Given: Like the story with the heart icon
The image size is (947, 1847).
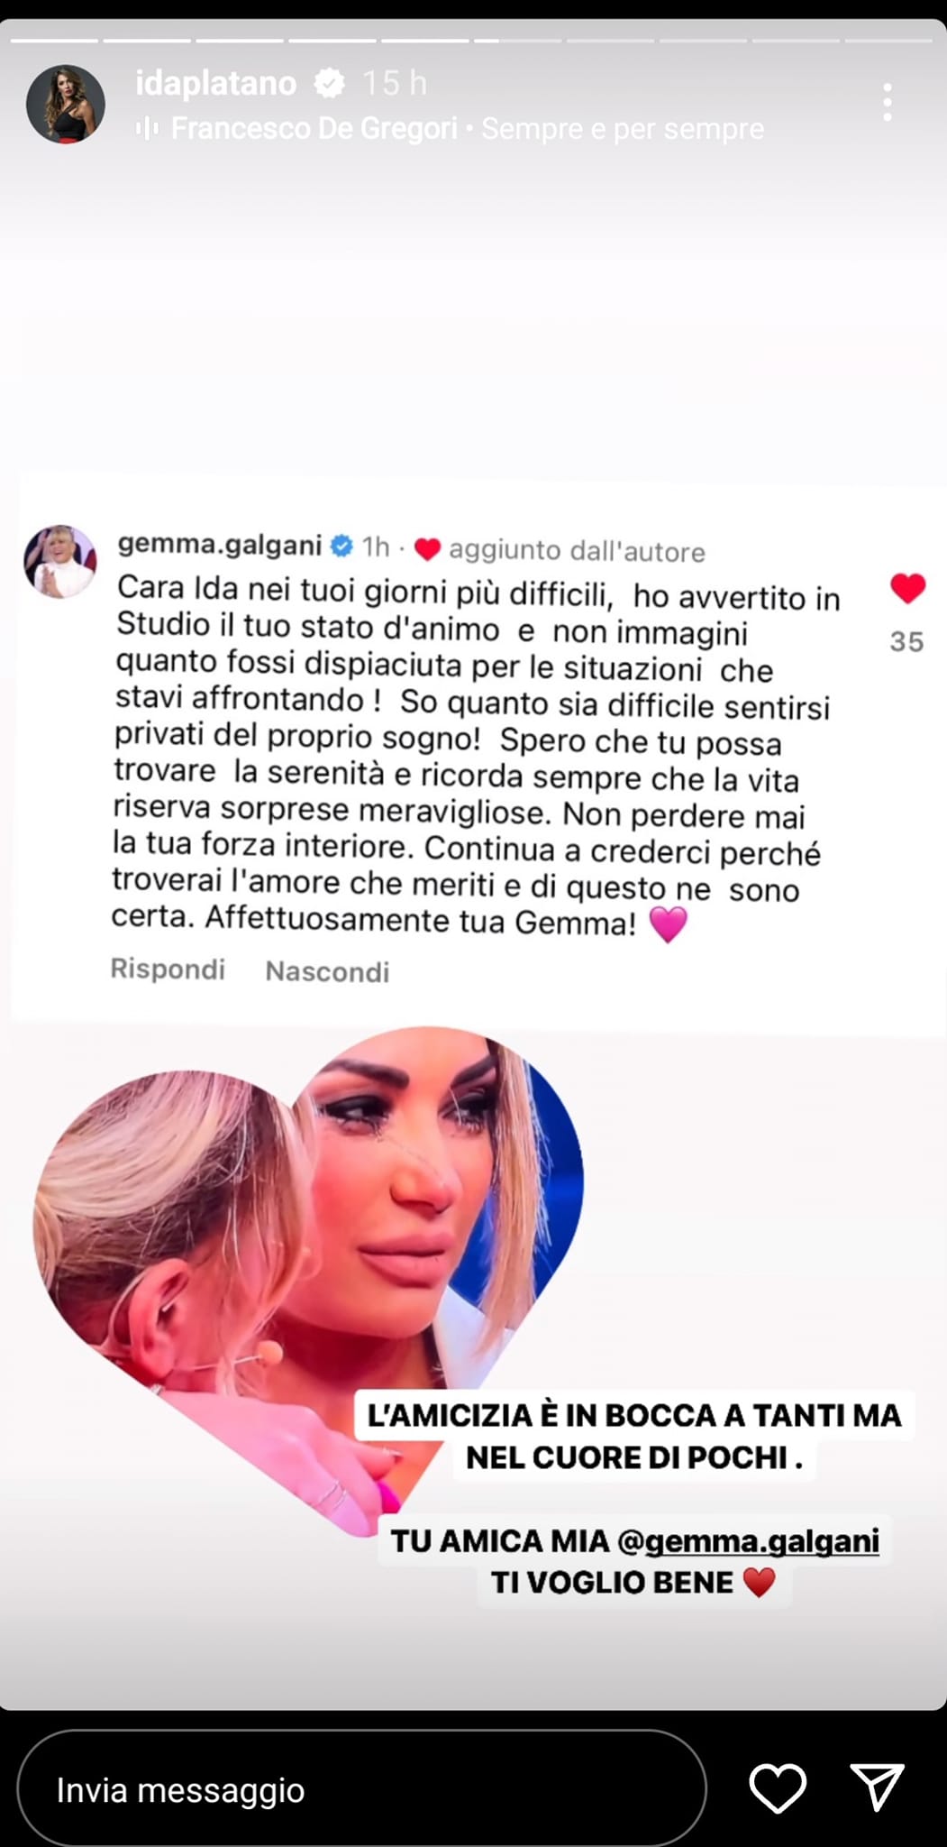Looking at the screenshot, I should point(778,1787).
